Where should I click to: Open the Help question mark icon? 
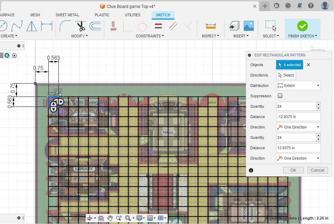311,6
